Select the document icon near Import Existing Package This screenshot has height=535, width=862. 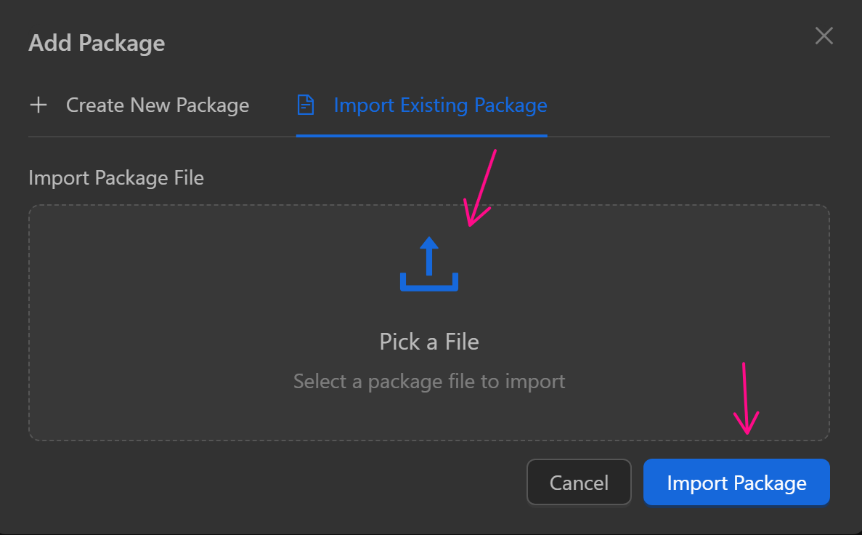[x=306, y=105]
